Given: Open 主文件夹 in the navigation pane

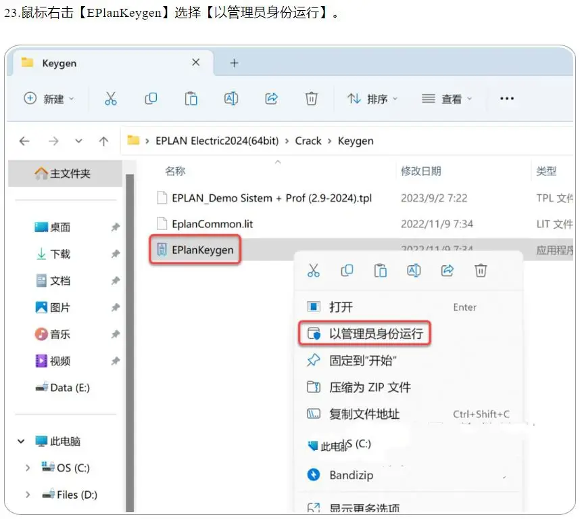Looking at the screenshot, I should (65, 173).
